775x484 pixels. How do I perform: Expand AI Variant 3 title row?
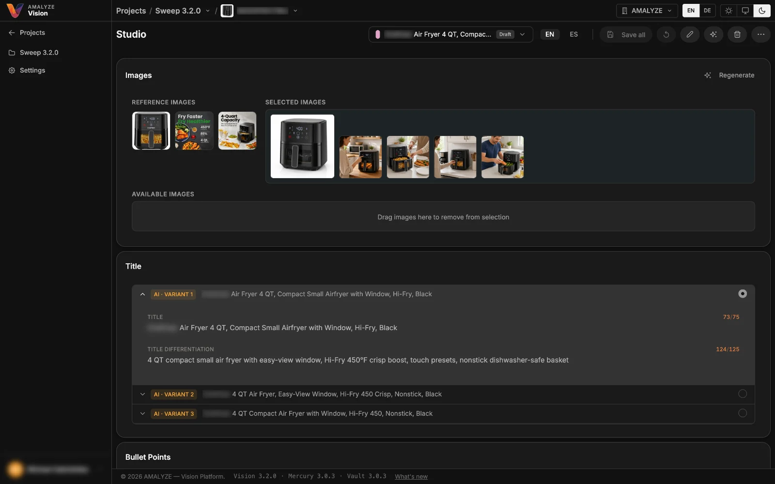coord(142,414)
